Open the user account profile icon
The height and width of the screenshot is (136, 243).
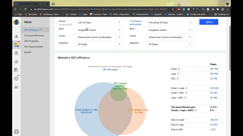(x=16, y=132)
